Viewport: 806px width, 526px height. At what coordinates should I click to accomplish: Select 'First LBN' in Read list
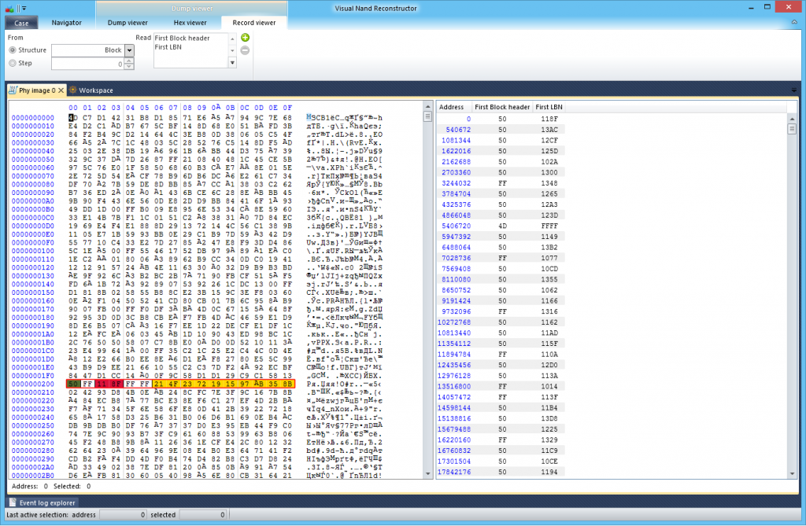pyautogui.click(x=168, y=46)
